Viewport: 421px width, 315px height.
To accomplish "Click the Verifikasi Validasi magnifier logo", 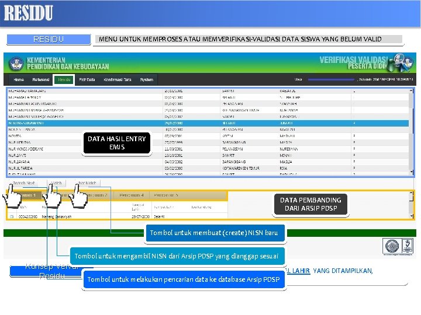I will tap(401, 62).
